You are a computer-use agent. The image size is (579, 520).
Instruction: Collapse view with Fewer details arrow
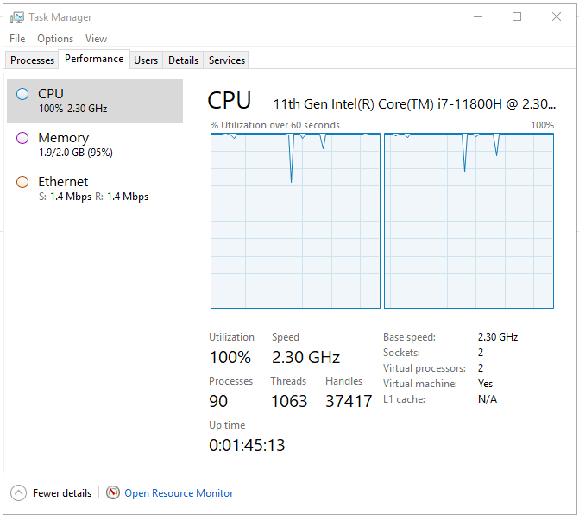tap(19, 493)
